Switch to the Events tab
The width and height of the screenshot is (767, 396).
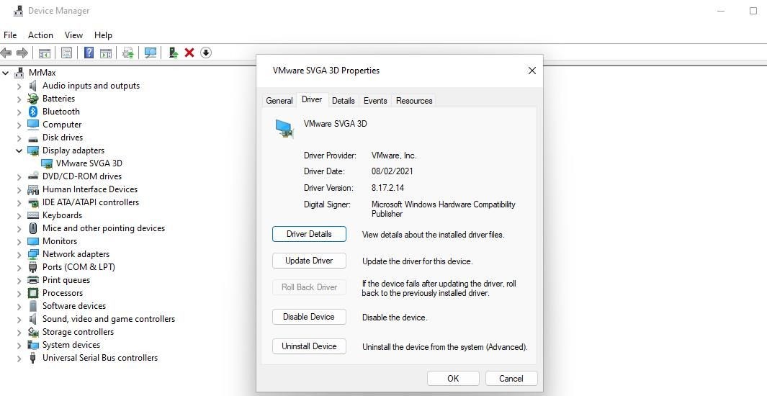375,101
